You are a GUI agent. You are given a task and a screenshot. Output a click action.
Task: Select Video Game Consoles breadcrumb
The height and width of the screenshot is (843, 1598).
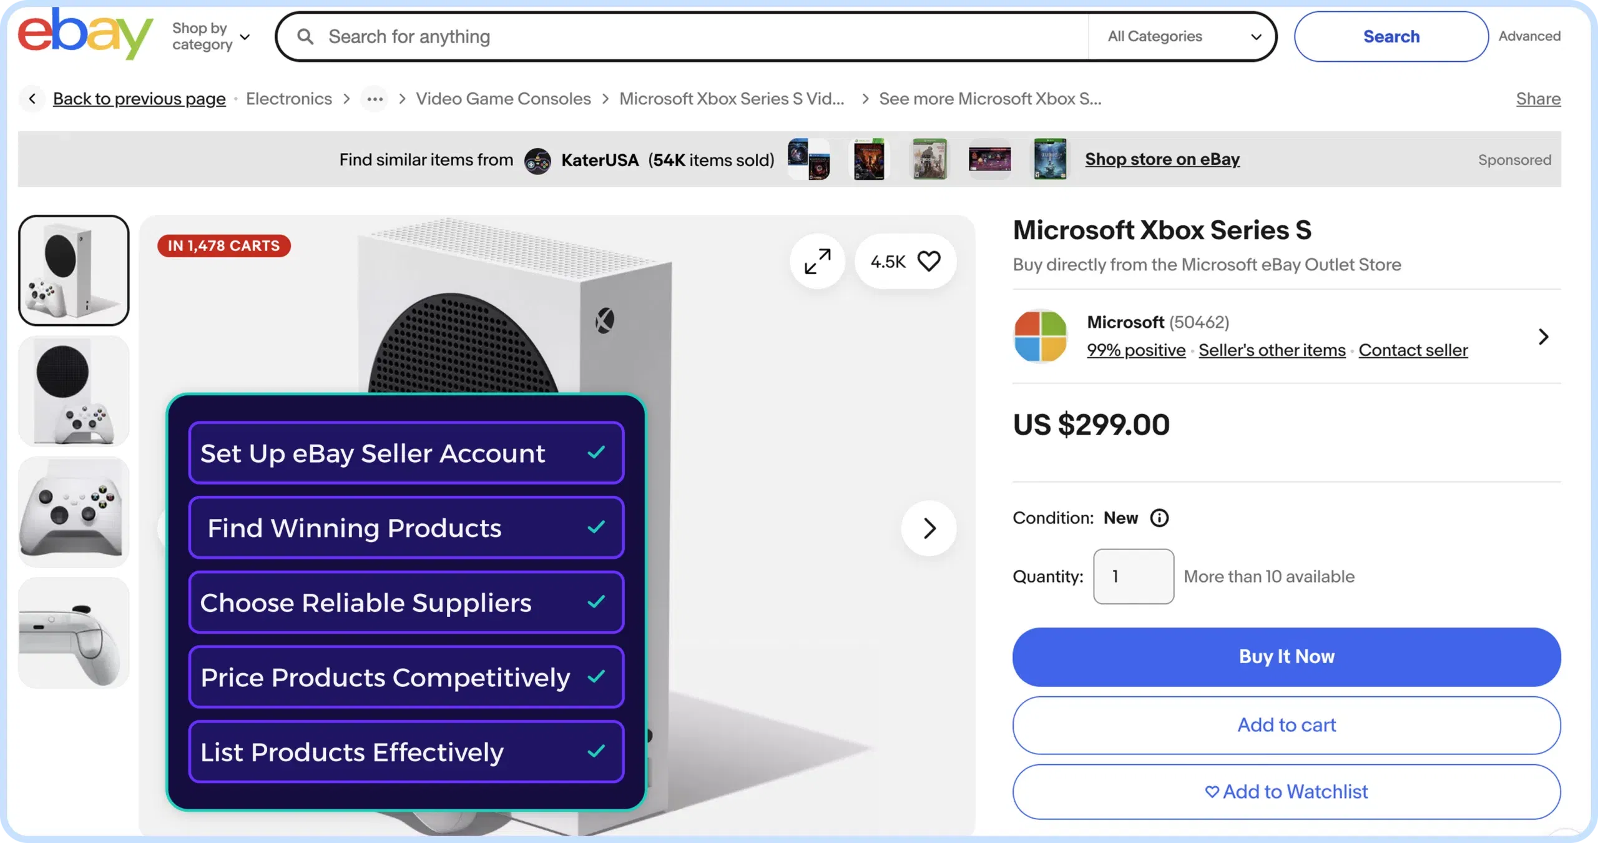503,99
